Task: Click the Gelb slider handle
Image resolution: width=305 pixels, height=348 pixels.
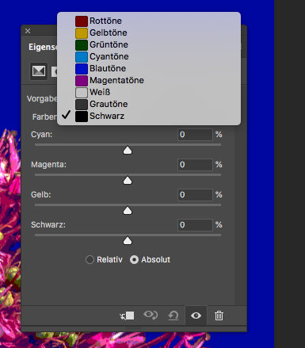Action: pos(128,210)
